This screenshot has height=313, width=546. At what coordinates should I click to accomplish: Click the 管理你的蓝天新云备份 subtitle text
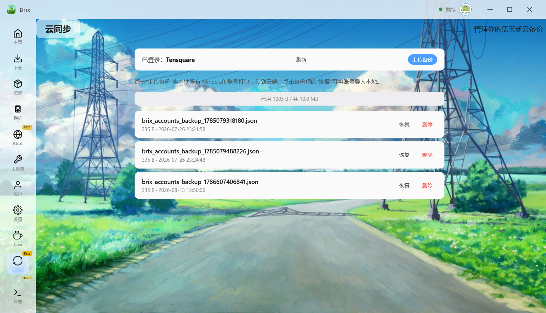pos(508,29)
